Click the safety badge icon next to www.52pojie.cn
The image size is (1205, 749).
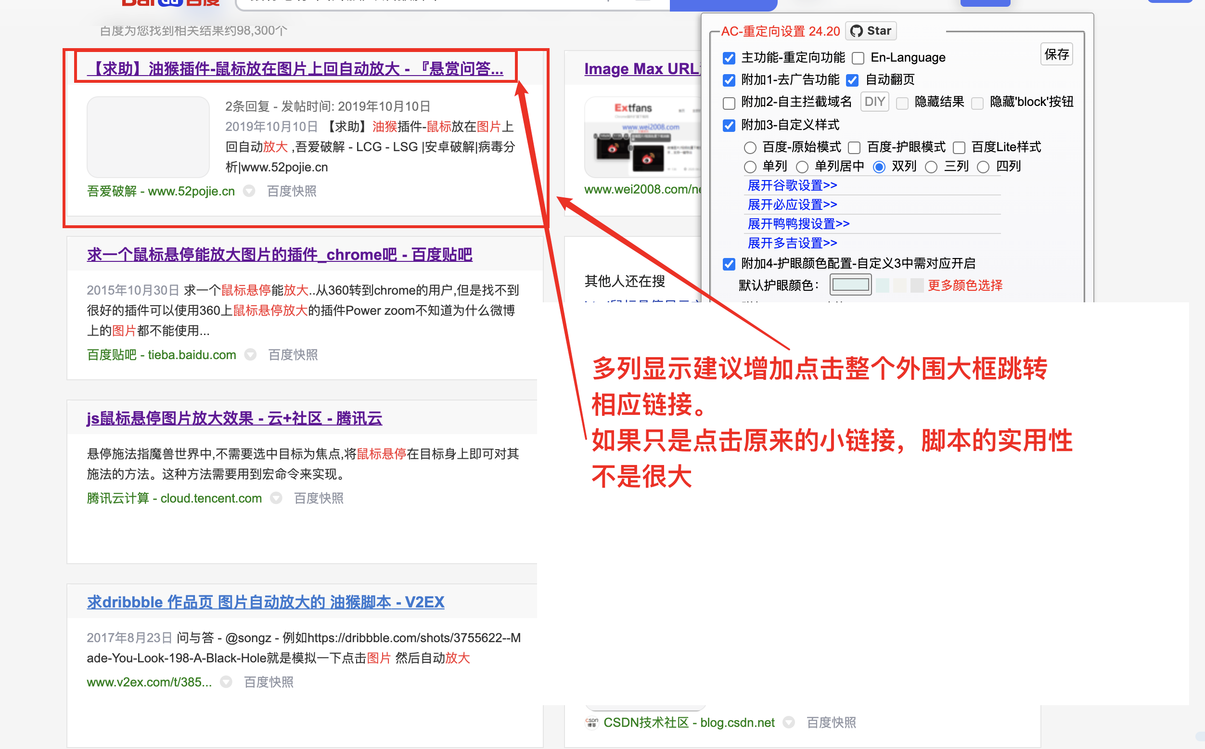tap(249, 191)
